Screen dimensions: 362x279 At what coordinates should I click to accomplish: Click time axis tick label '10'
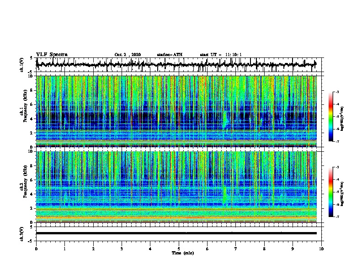click(321, 249)
